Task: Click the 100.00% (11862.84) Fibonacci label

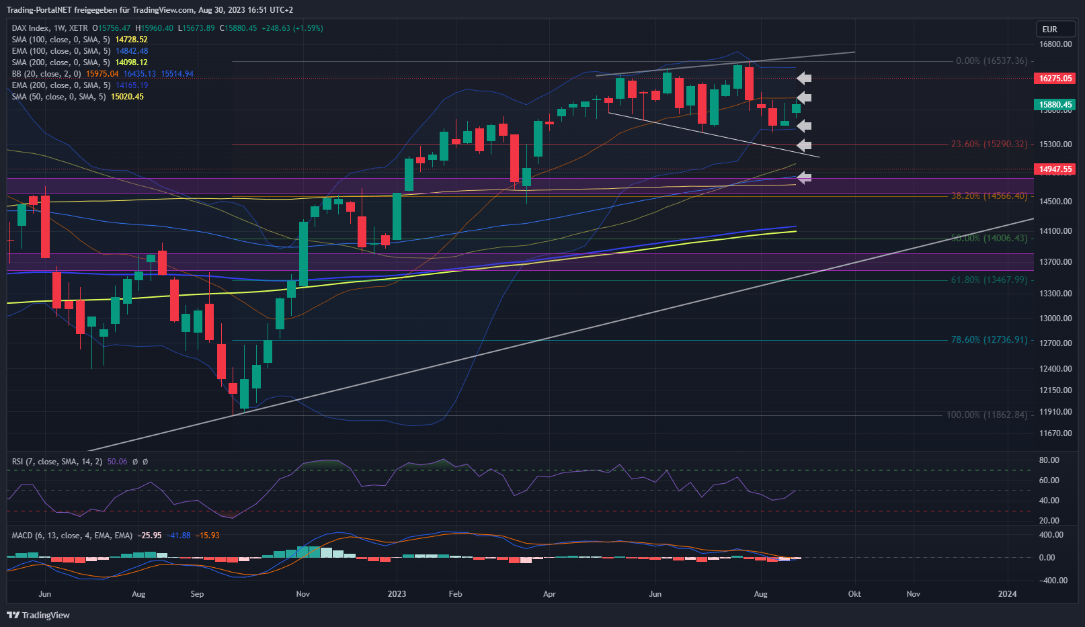Action: click(x=986, y=415)
